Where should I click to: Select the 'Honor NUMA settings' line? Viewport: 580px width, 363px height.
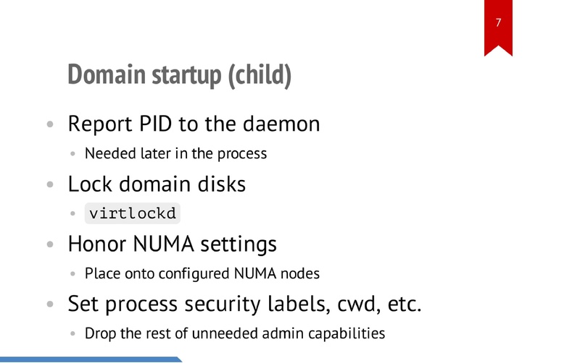coord(172,244)
